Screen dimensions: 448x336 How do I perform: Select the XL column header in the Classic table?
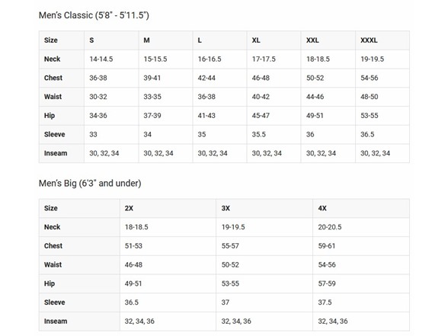(x=256, y=40)
